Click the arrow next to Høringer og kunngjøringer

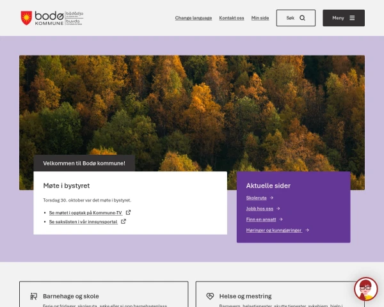[307, 230]
